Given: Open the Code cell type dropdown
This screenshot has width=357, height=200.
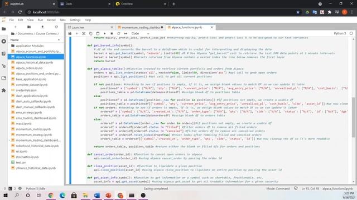Looking at the screenshot, I should point(140,33).
